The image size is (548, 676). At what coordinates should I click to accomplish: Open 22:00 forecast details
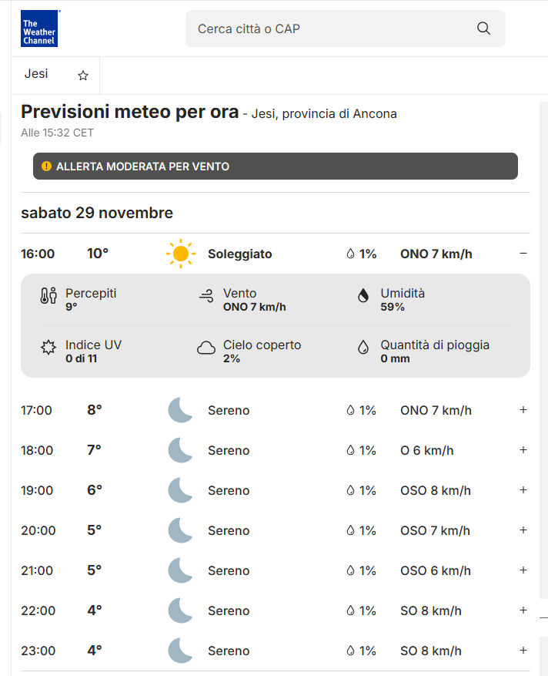pyautogui.click(x=523, y=610)
